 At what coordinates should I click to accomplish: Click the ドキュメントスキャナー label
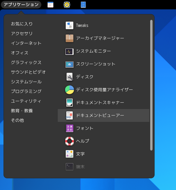point(100,103)
